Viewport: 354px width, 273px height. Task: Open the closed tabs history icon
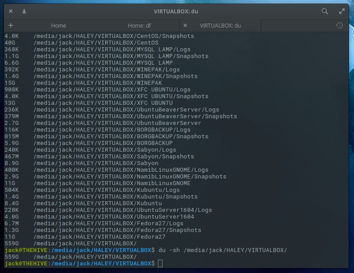pyautogui.click(x=339, y=25)
